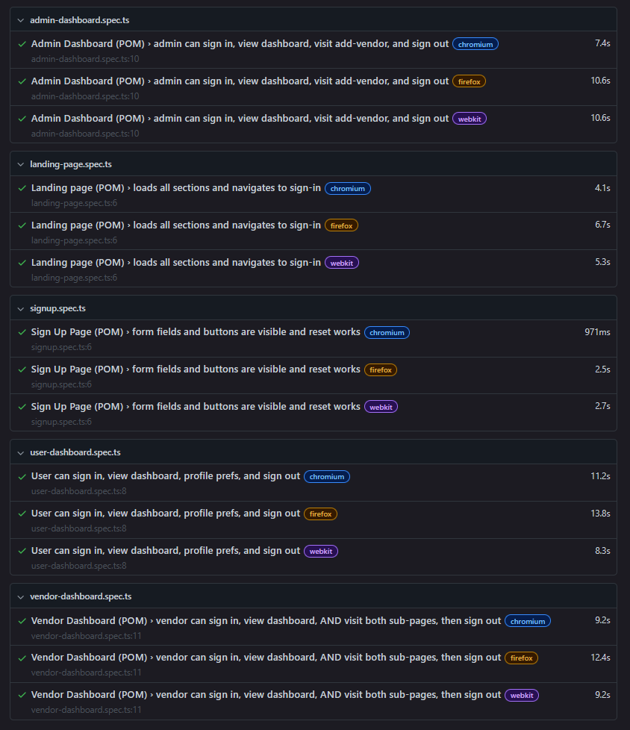
Task: Click firefox badge on Admin Dashboard test
Action: (x=469, y=81)
